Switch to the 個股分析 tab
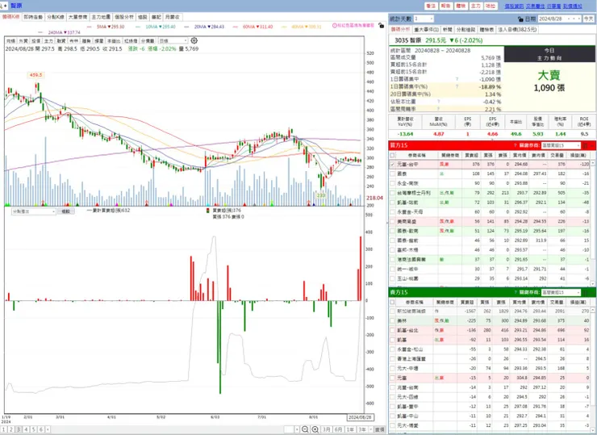The image size is (597, 435). coord(124,17)
